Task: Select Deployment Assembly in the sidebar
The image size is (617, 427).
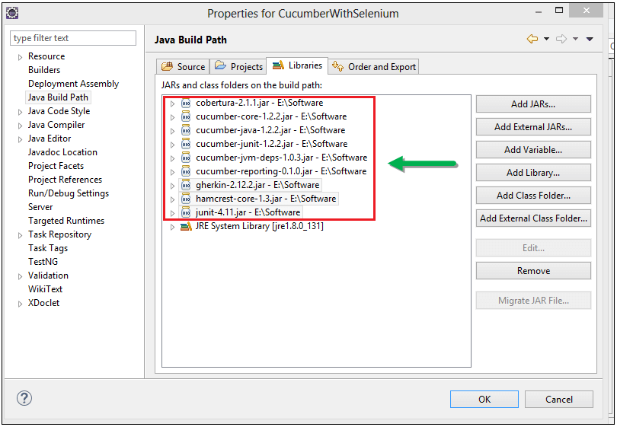Action: [x=73, y=84]
